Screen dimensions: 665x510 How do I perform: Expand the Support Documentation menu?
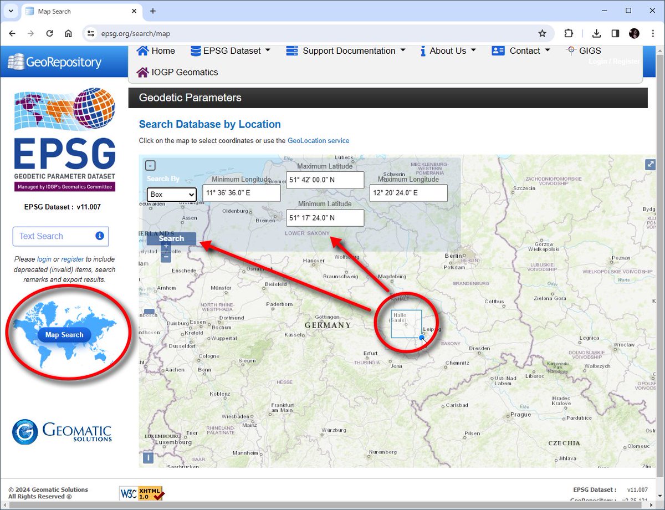(346, 50)
